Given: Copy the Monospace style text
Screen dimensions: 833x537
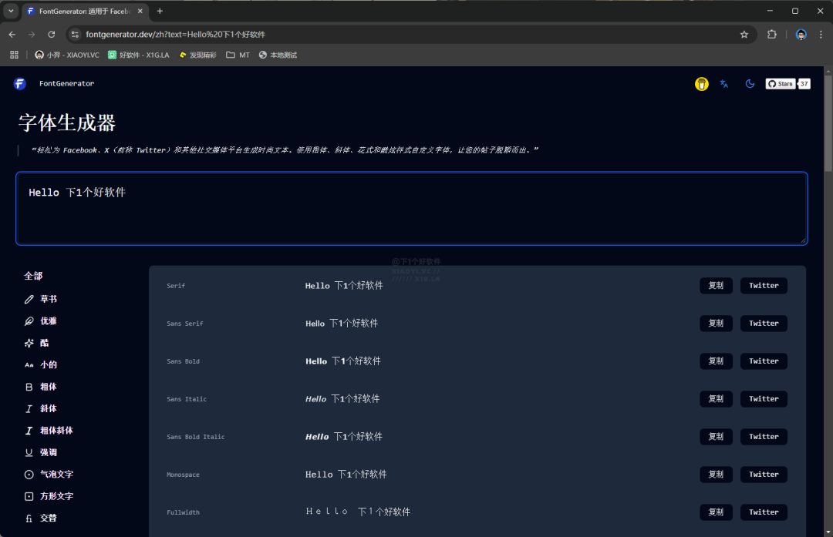Looking at the screenshot, I should coord(716,475).
